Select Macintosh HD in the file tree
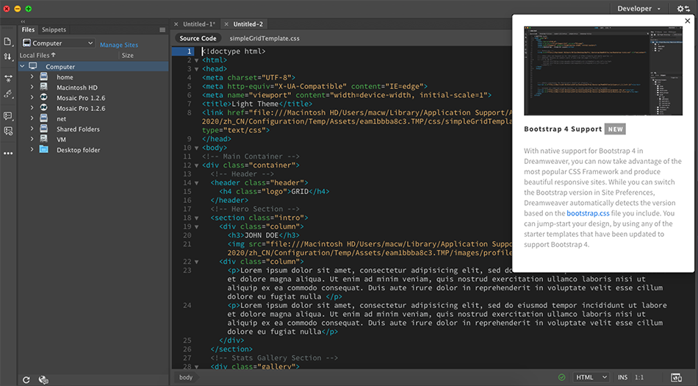Screen dimensions: 698x386 tap(77, 87)
